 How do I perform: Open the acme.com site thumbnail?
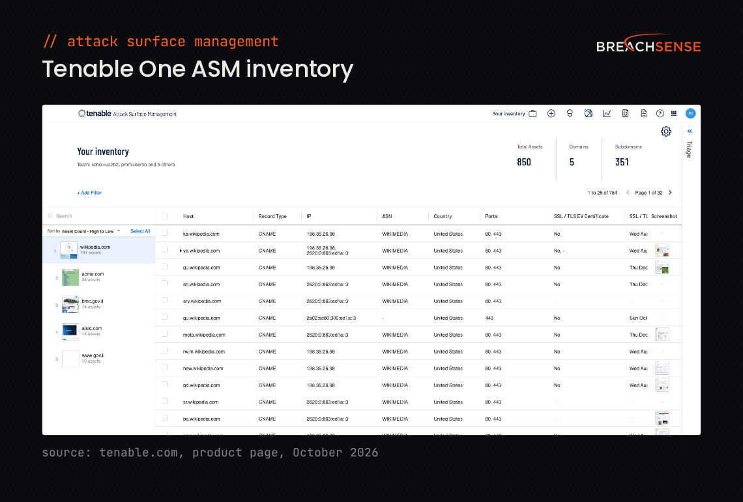70,277
